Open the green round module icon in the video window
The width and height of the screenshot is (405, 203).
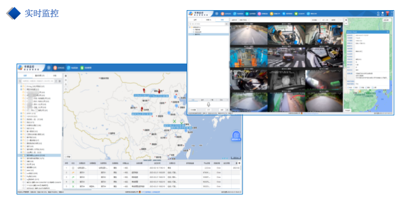296,14
